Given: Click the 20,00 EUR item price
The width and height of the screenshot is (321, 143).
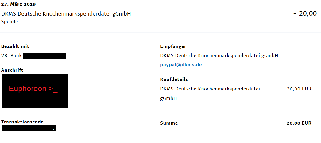Looking at the screenshot, I should tap(299, 89).
